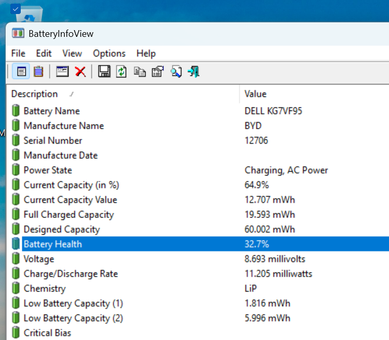
Task: Click the highlighted Battery Health row label
Action: pyautogui.click(x=52, y=244)
